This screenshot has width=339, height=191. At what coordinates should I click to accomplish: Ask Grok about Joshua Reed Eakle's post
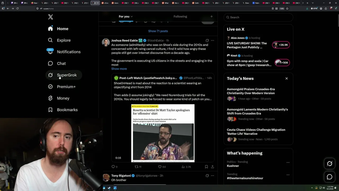[207, 41]
